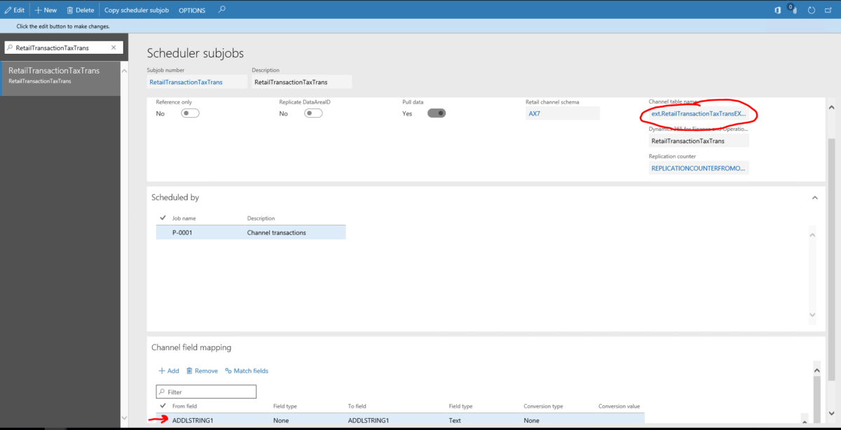Viewport: 841px width, 430px height.
Task: Collapse the subjob details panel chevron
Action: pyautogui.click(x=831, y=106)
